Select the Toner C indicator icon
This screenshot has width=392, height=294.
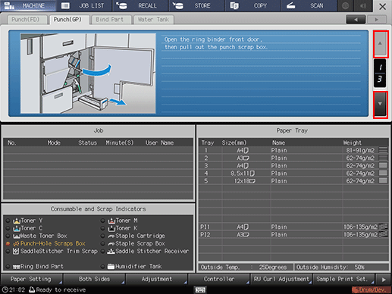coord(17,228)
